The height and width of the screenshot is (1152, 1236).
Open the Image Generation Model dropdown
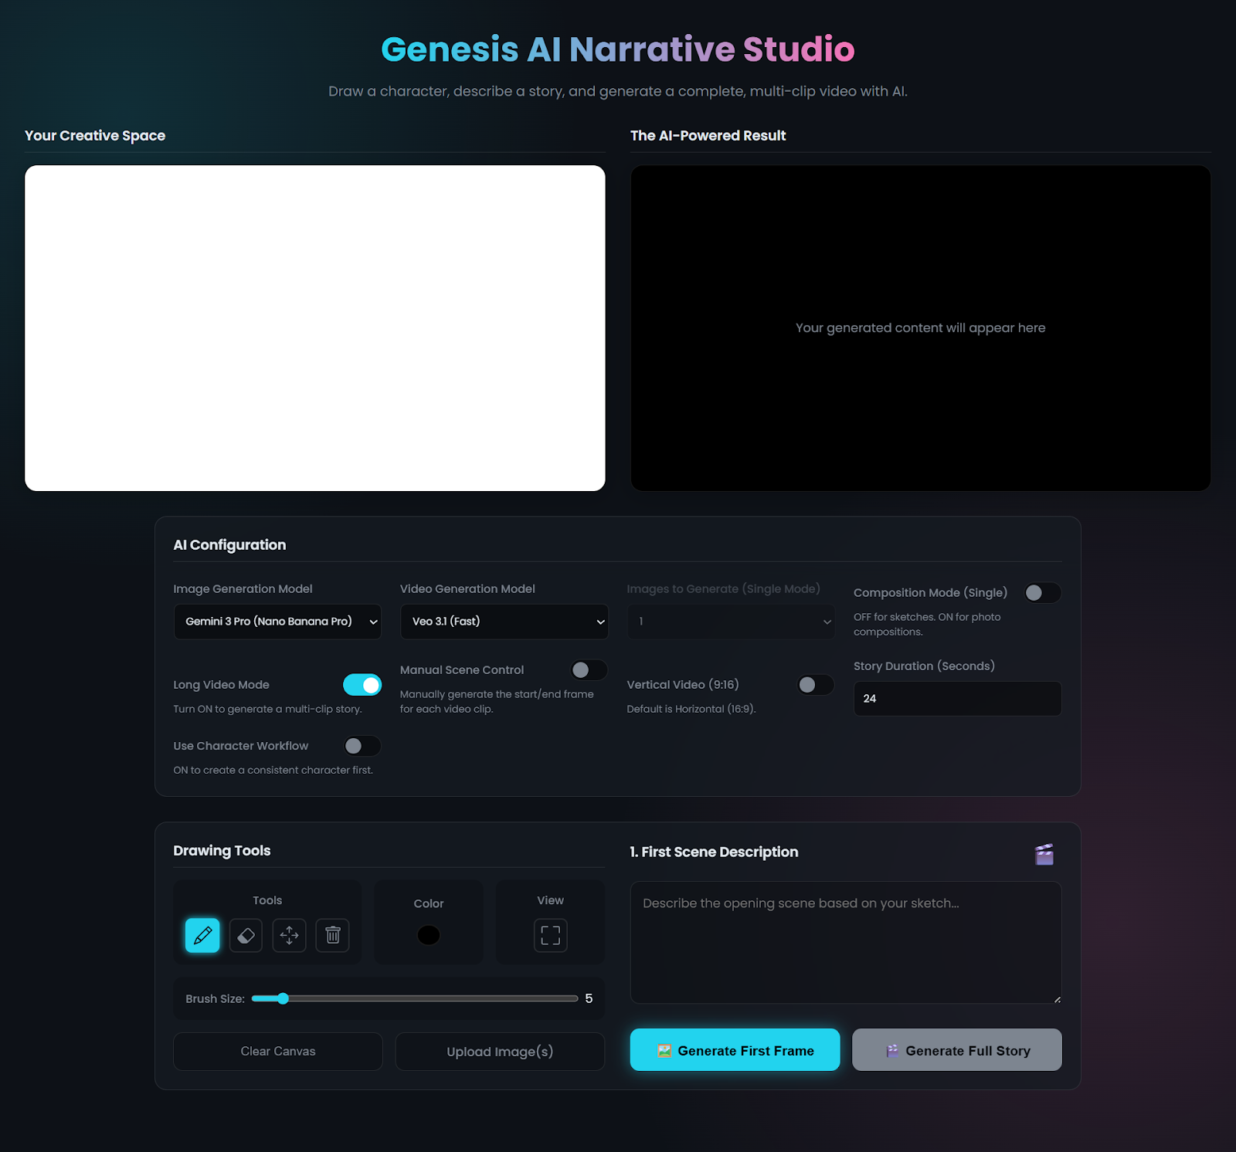[277, 621]
